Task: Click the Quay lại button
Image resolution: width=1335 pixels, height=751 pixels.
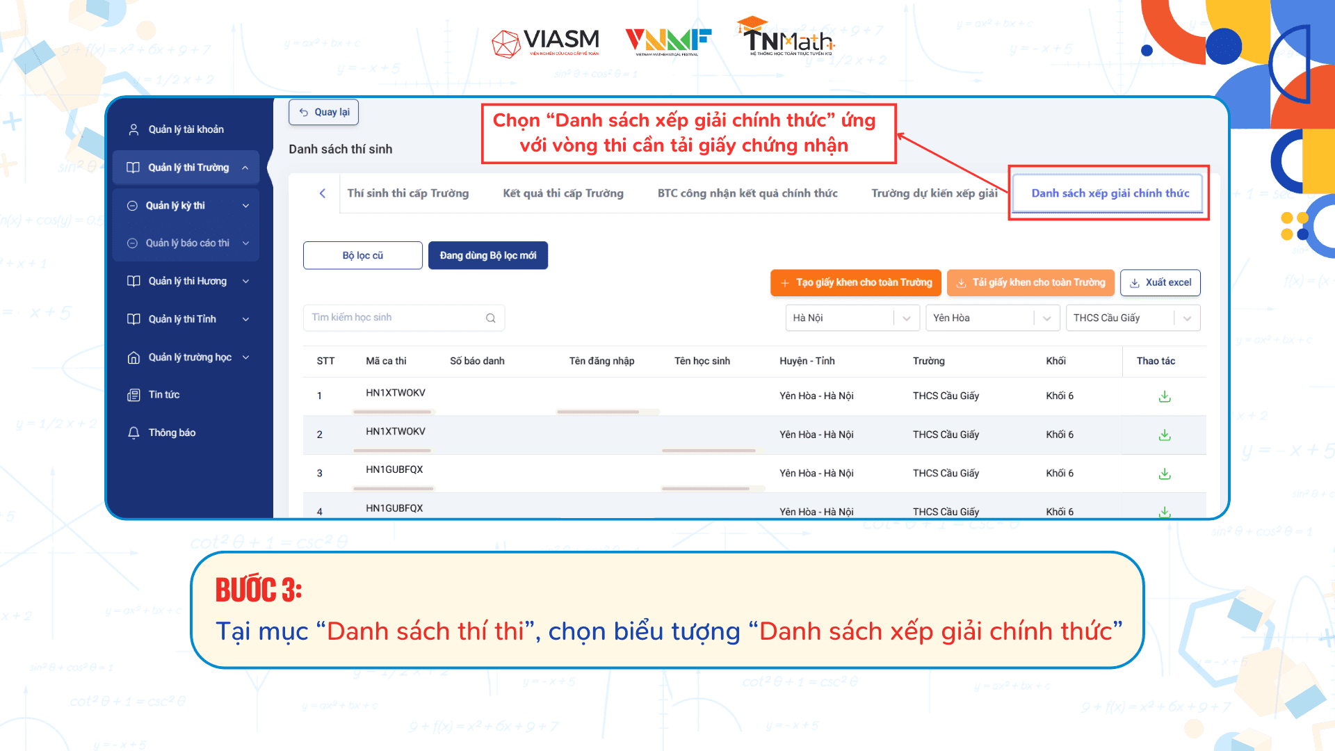Action: tap(324, 112)
